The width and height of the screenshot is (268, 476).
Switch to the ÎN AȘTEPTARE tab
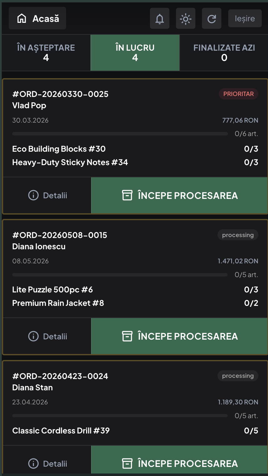[x=46, y=53]
